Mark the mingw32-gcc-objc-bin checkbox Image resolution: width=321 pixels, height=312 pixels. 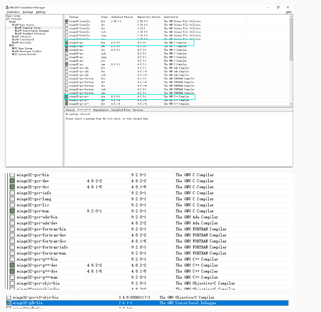12,283
